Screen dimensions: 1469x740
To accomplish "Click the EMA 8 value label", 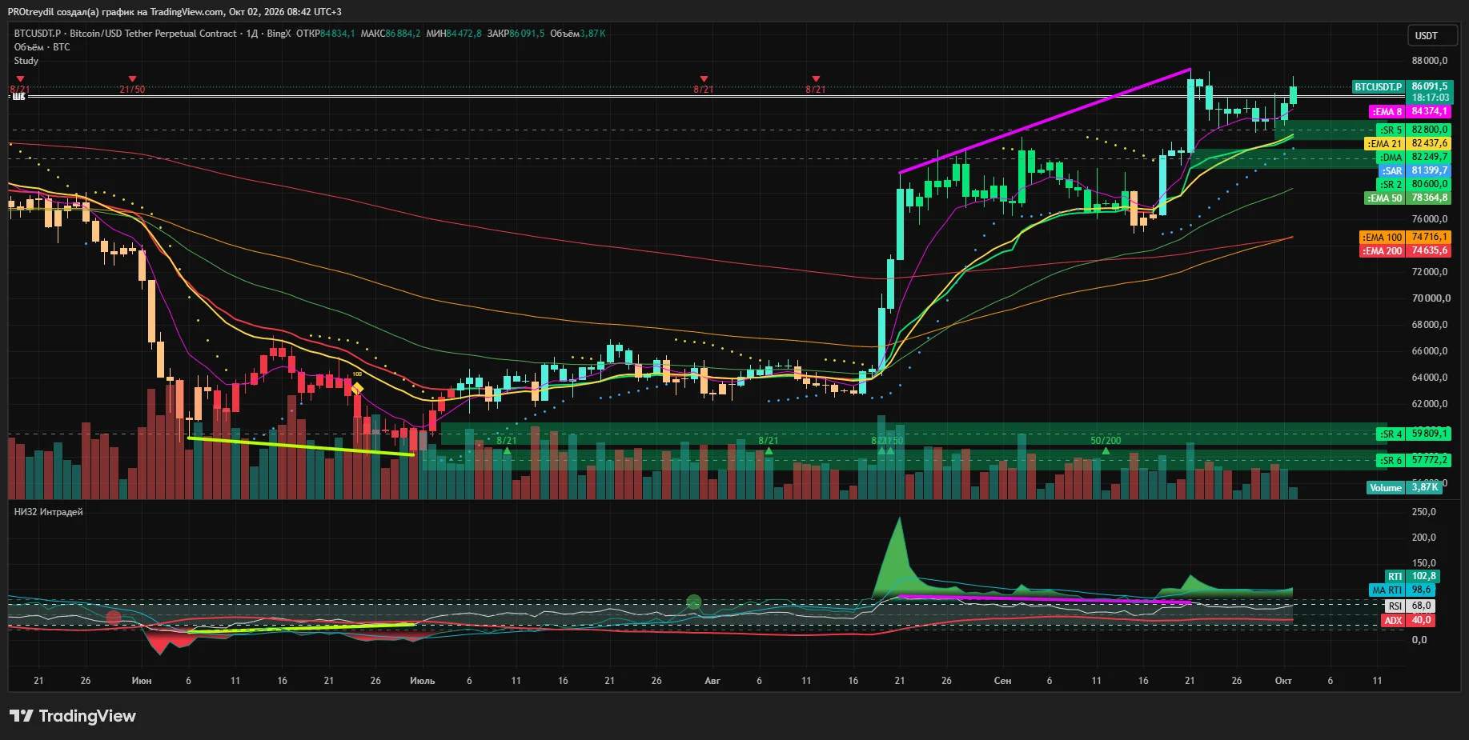I will point(1411,112).
